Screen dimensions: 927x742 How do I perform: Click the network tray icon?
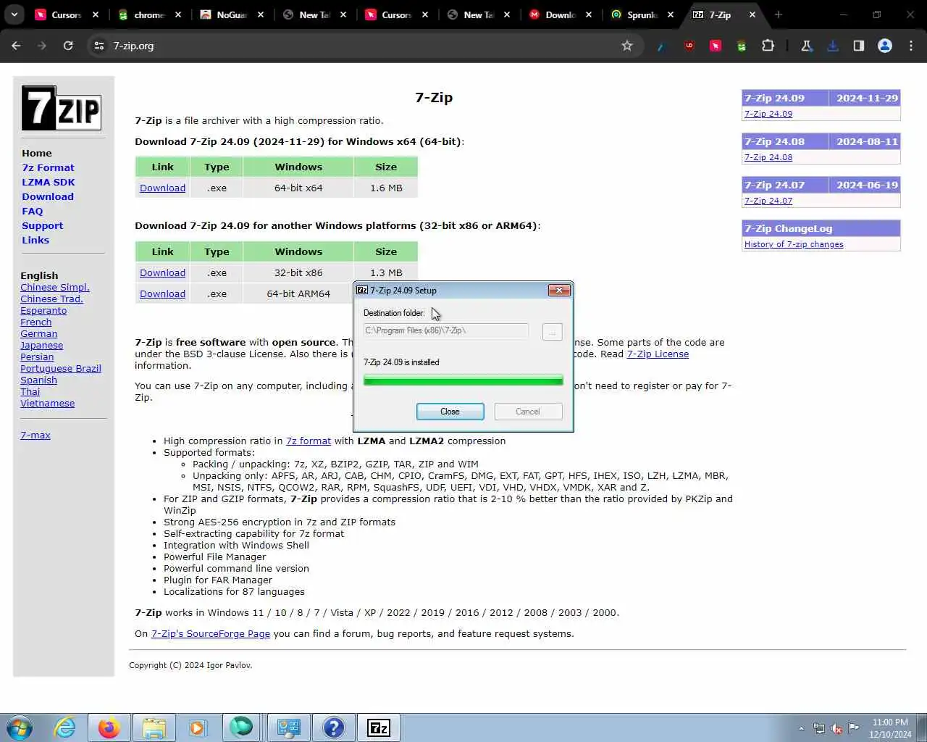[819, 728]
